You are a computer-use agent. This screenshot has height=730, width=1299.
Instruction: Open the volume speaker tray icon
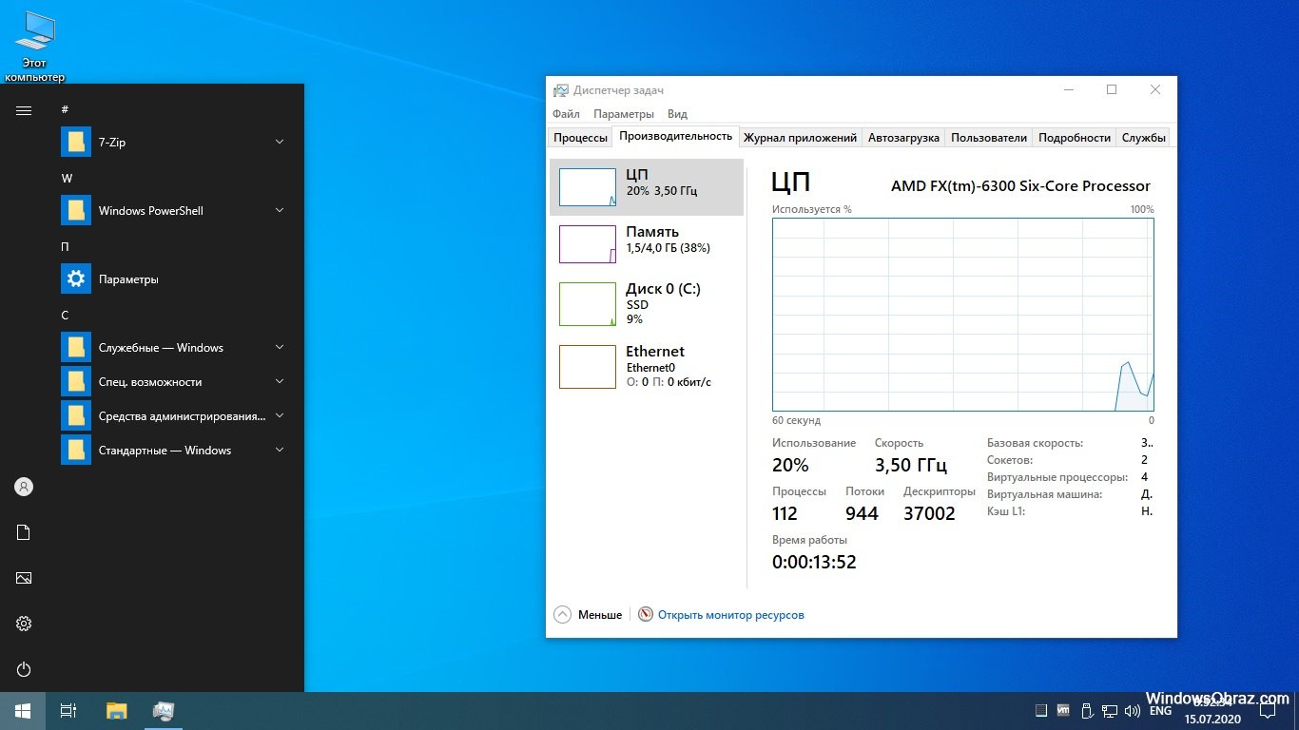(1132, 710)
